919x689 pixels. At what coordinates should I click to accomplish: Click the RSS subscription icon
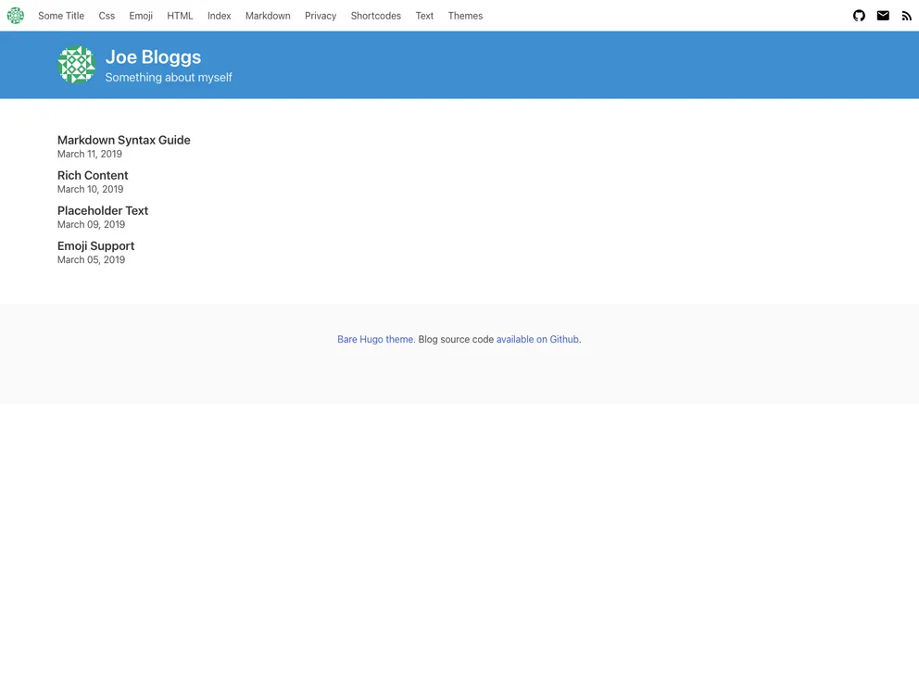click(x=907, y=16)
